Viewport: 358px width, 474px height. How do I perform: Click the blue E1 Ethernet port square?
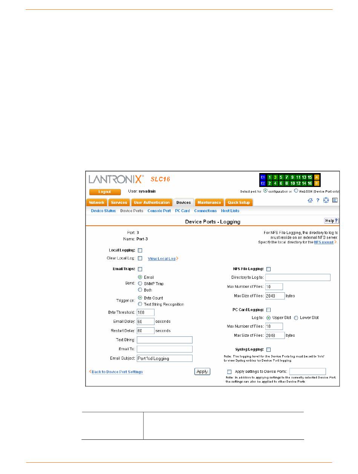(x=263, y=177)
